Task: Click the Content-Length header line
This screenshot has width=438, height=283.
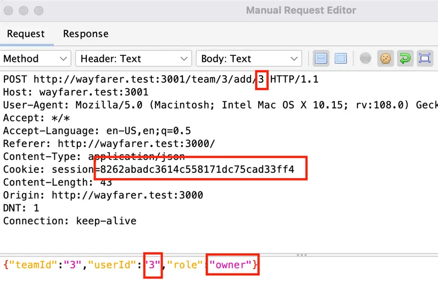Action: (57, 182)
